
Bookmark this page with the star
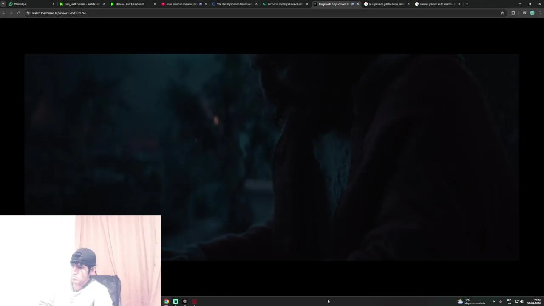[502, 13]
